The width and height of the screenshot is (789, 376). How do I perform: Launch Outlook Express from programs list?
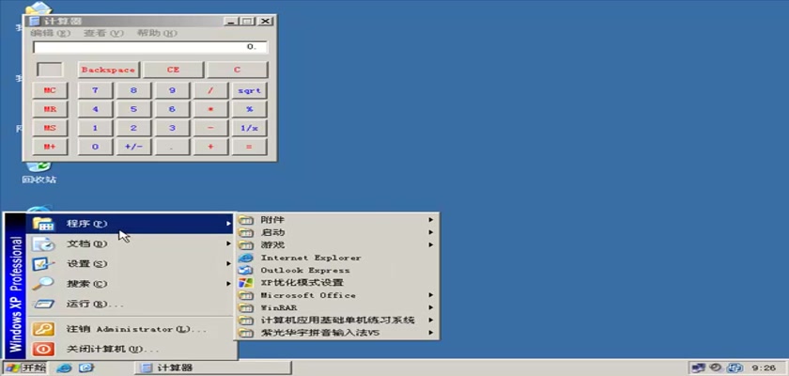[x=337, y=271]
